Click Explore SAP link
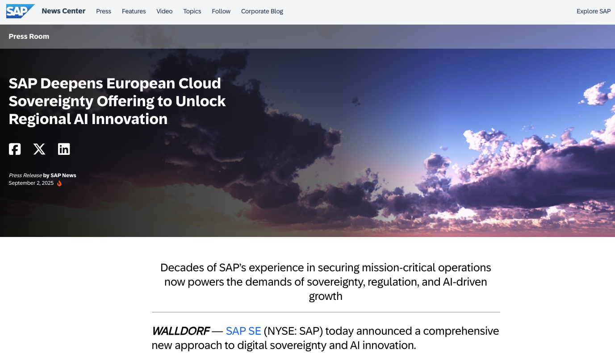This screenshot has height=353, width=615. click(594, 11)
